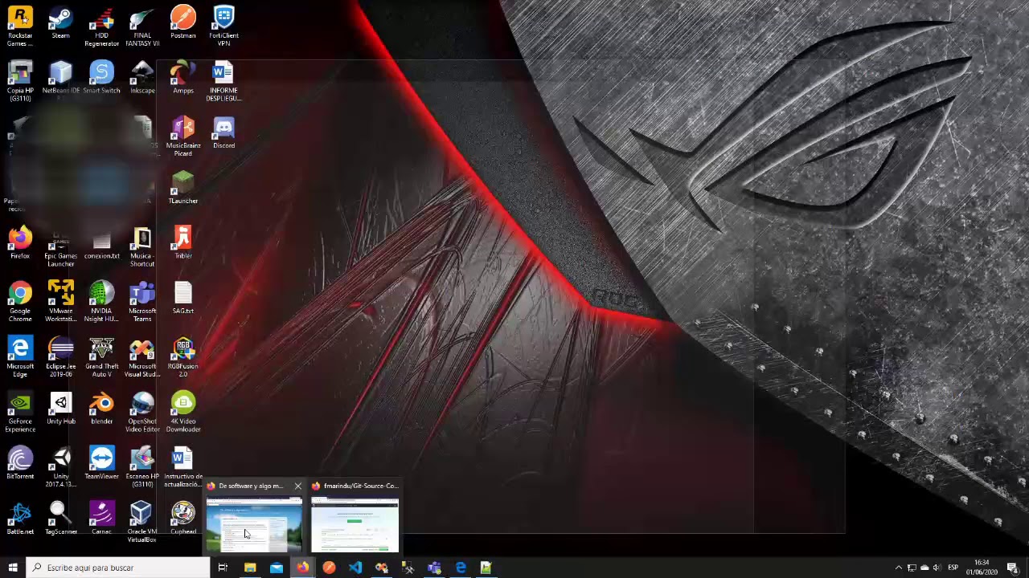The width and height of the screenshot is (1029, 578).
Task: Select the Copia HP (G3110) shortcut
Action: point(20,80)
